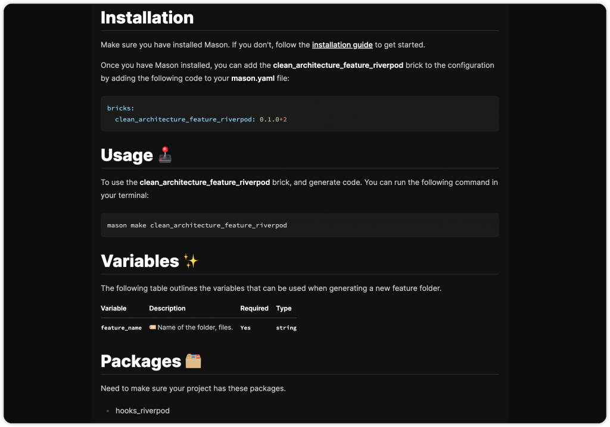This screenshot has height=427, width=610.
Task: Click the bold mason.yaml file name
Action: pos(253,78)
